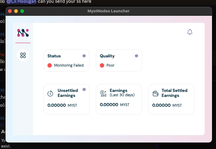Viewport: 216px width, 149px height.
Task: Open the notifications bell icon
Action: (190, 32)
